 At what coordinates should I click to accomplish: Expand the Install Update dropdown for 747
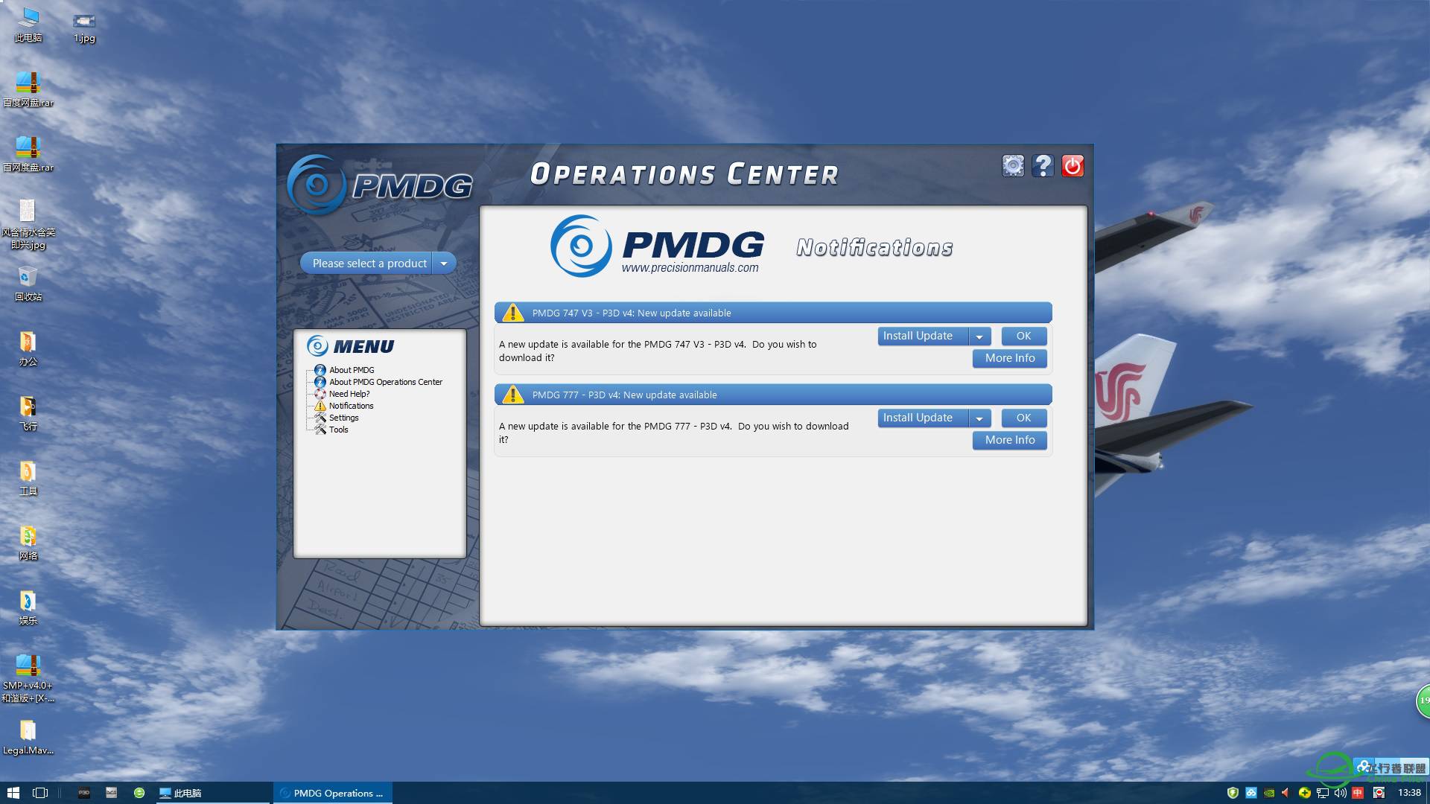[x=978, y=336]
